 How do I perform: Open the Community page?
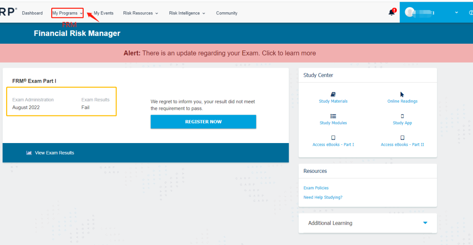(x=226, y=13)
